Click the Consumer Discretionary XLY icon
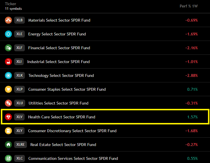Screen dimensions: 210x163 pos(8,131)
